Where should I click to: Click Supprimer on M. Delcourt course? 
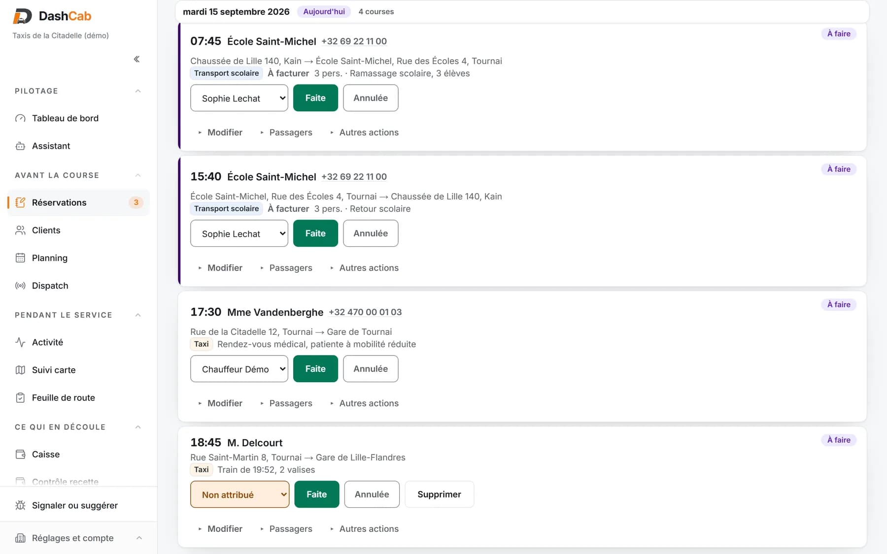(x=439, y=494)
